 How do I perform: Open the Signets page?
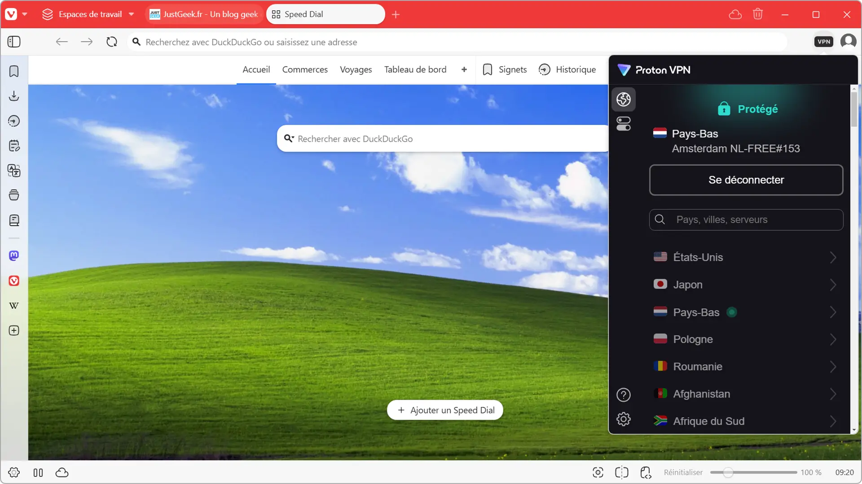pyautogui.click(x=505, y=69)
